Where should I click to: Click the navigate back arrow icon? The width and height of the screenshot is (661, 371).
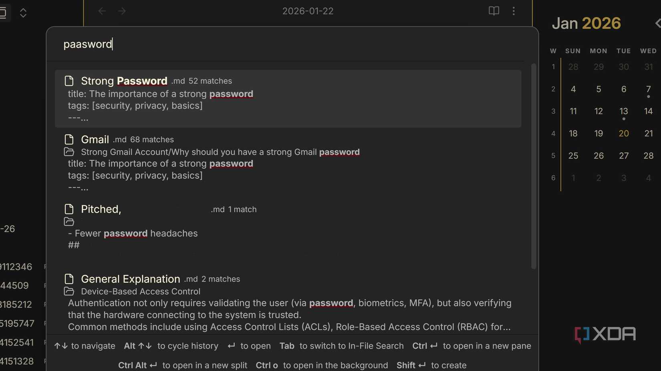(x=102, y=11)
